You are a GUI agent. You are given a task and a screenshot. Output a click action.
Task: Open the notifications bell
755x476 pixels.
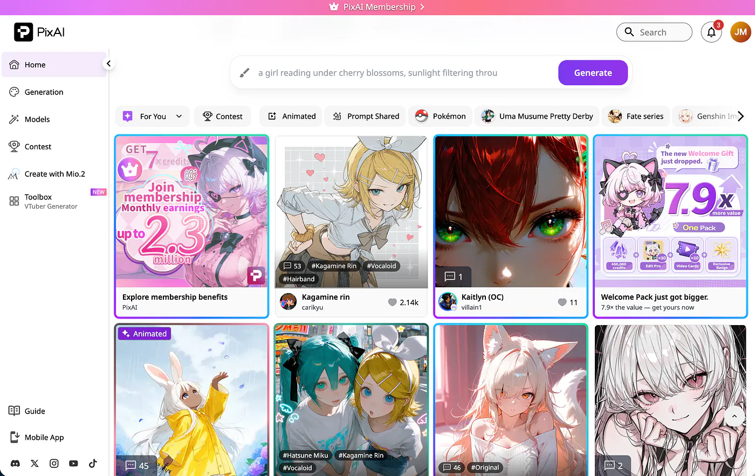coord(711,32)
